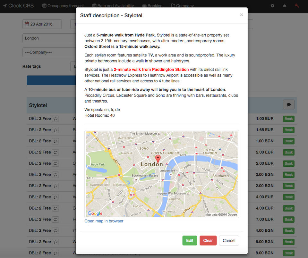The image size is (308, 258).
Task: Click comment icon in the 4.00 BGN row
Action: coord(56,230)
